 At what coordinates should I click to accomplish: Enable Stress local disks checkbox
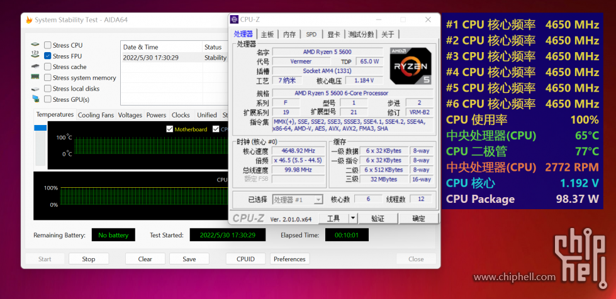(48, 89)
